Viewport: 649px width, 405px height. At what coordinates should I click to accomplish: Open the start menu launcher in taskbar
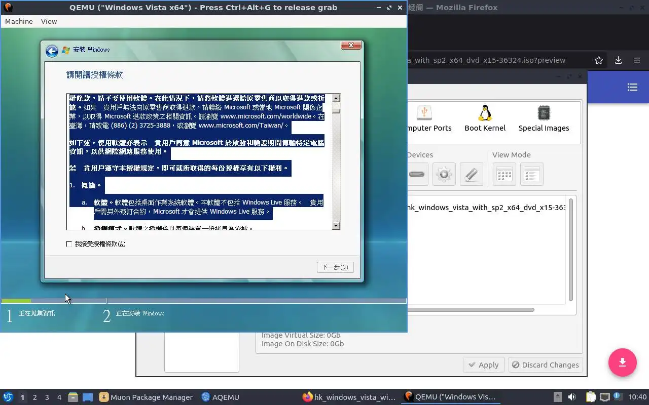click(x=8, y=397)
